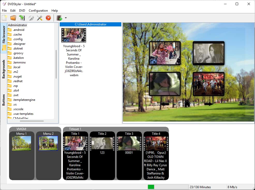This screenshot has height=190, width=255.
Task: Select the dance crowd video button in menu preview
Action: click(208, 84)
